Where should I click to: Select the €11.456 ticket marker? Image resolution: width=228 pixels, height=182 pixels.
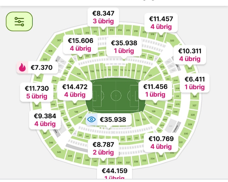155,90
